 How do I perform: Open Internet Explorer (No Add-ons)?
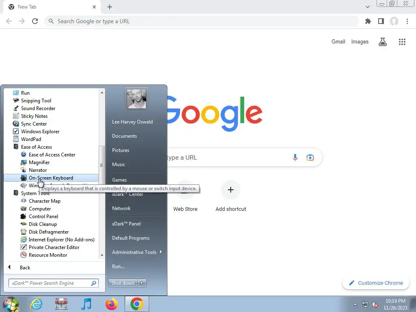click(x=61, y=239)
